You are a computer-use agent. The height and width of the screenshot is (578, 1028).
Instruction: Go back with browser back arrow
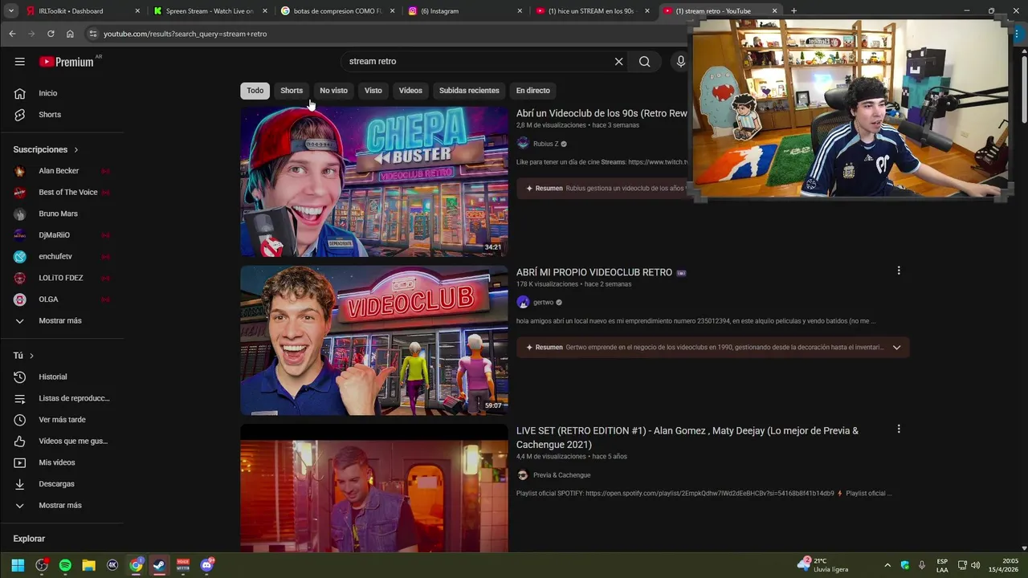pyautogui.click(x=12, y=34)
